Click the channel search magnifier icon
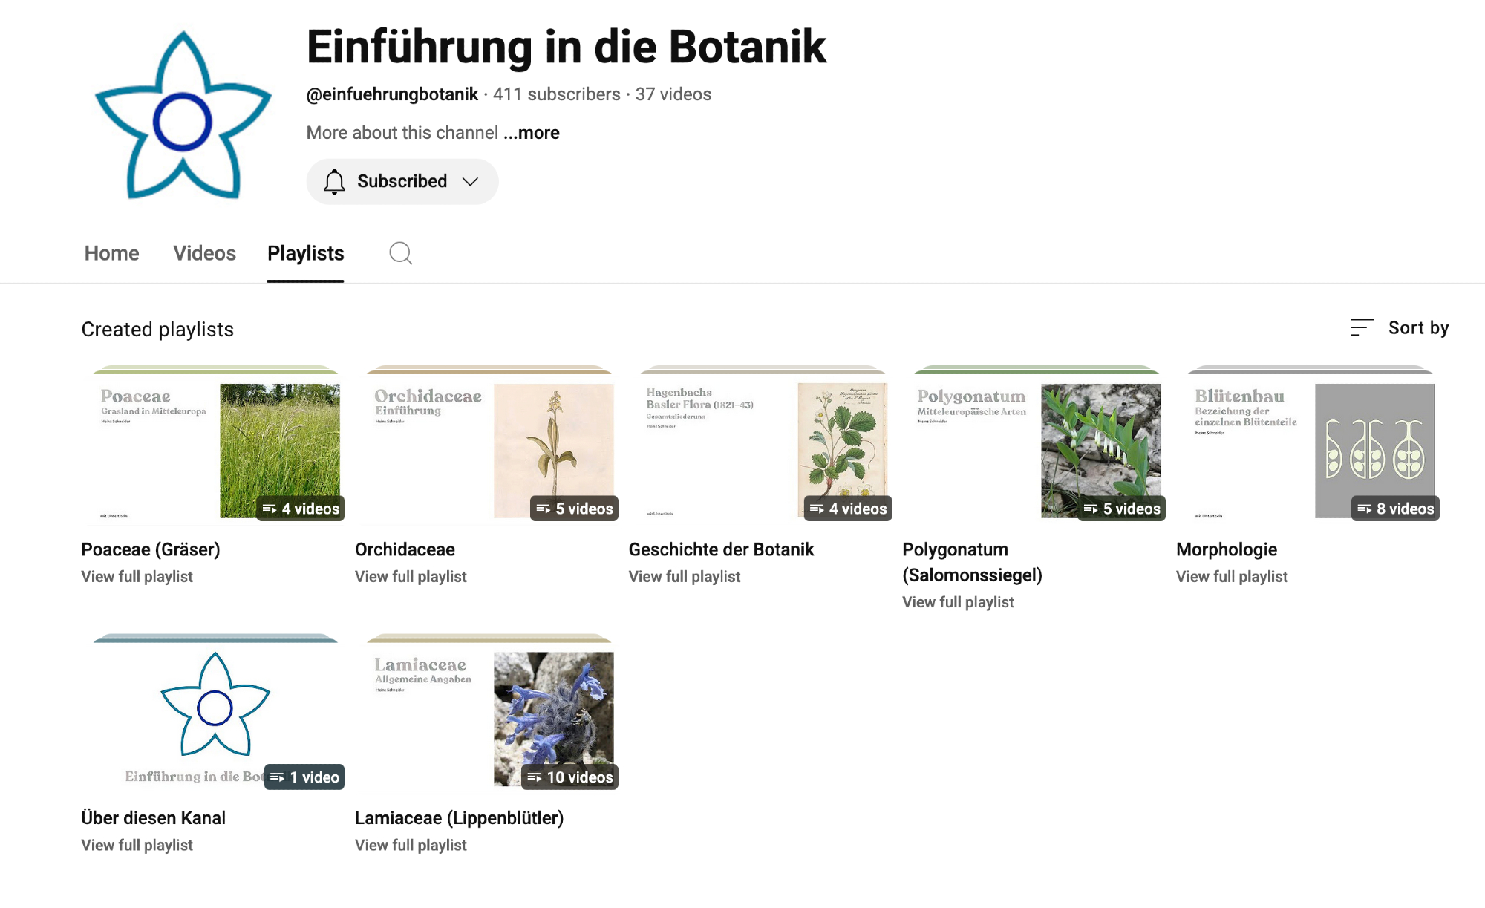 [x=400, y=253]
